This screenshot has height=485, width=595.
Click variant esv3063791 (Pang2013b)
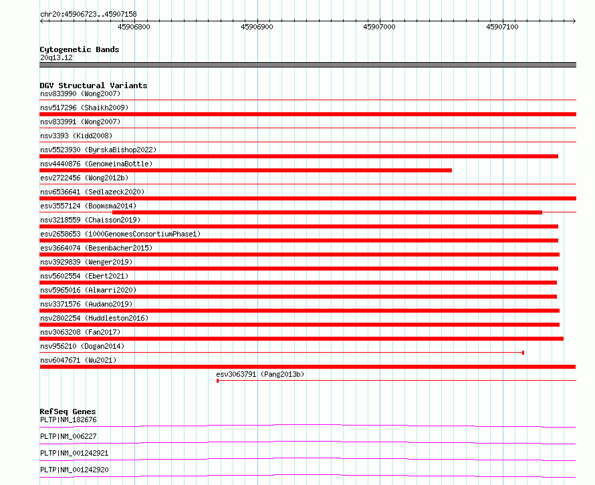click(260, 374)
